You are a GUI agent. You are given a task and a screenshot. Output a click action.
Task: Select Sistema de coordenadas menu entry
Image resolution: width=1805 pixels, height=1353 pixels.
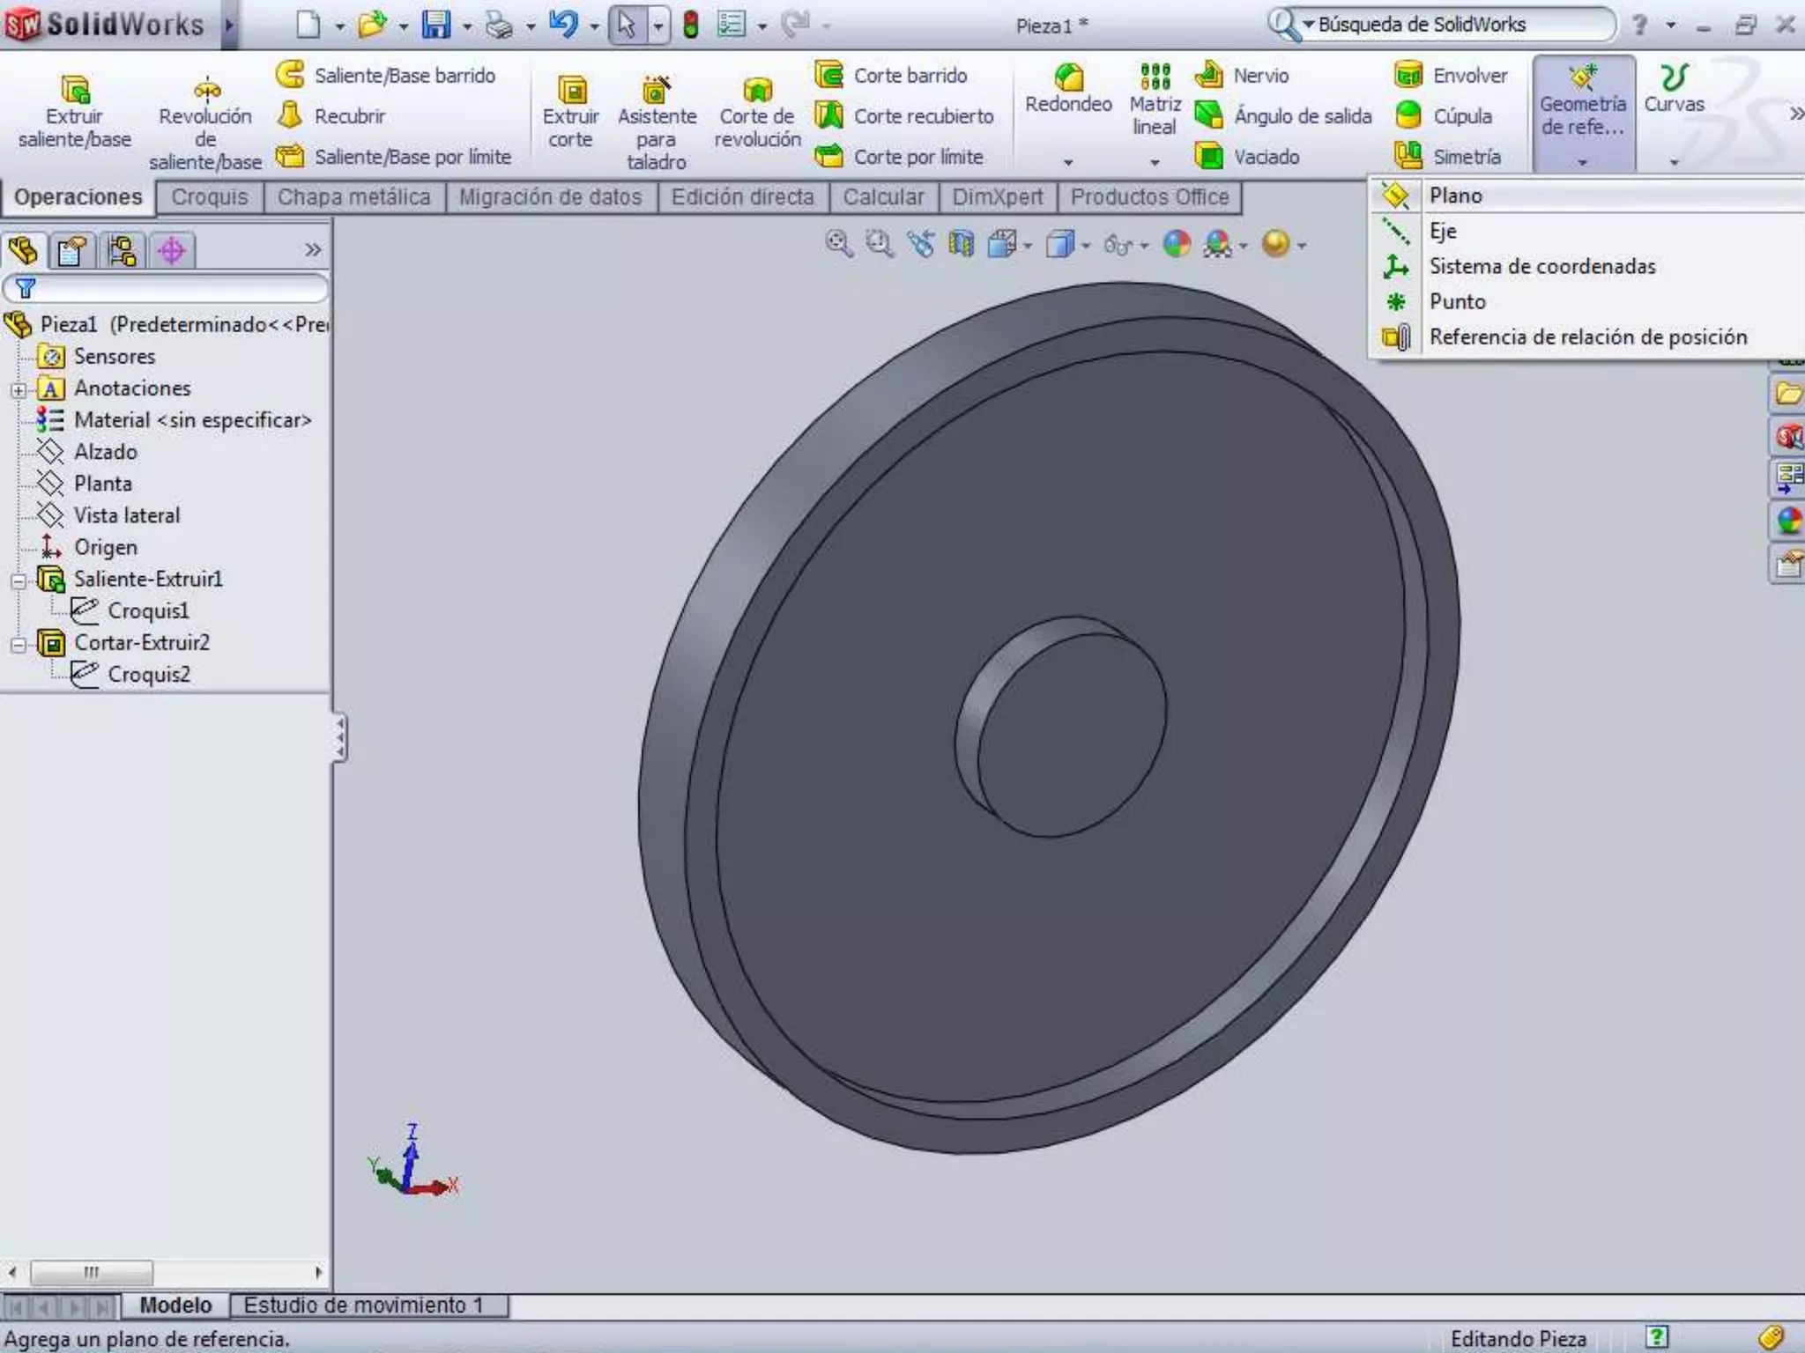click(x=1541, y=266)
